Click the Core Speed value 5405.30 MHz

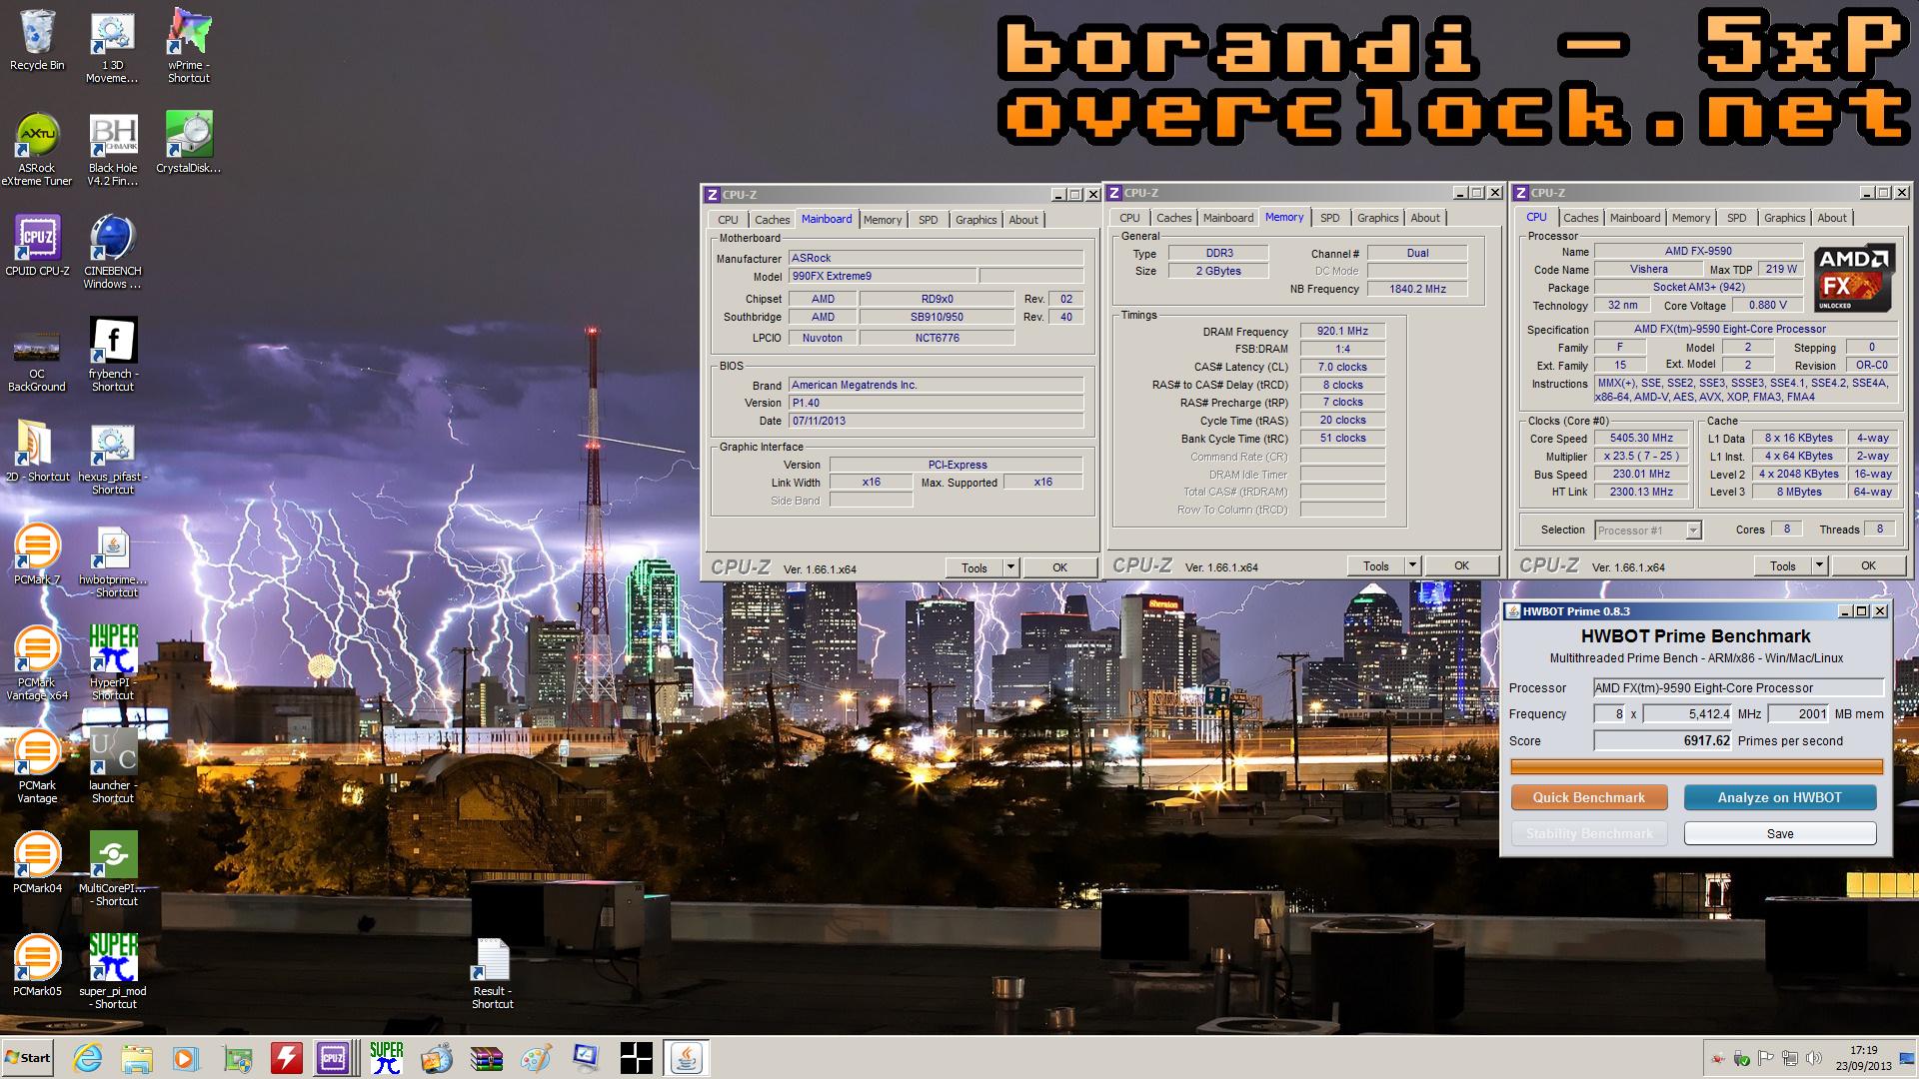[1641, 438]
